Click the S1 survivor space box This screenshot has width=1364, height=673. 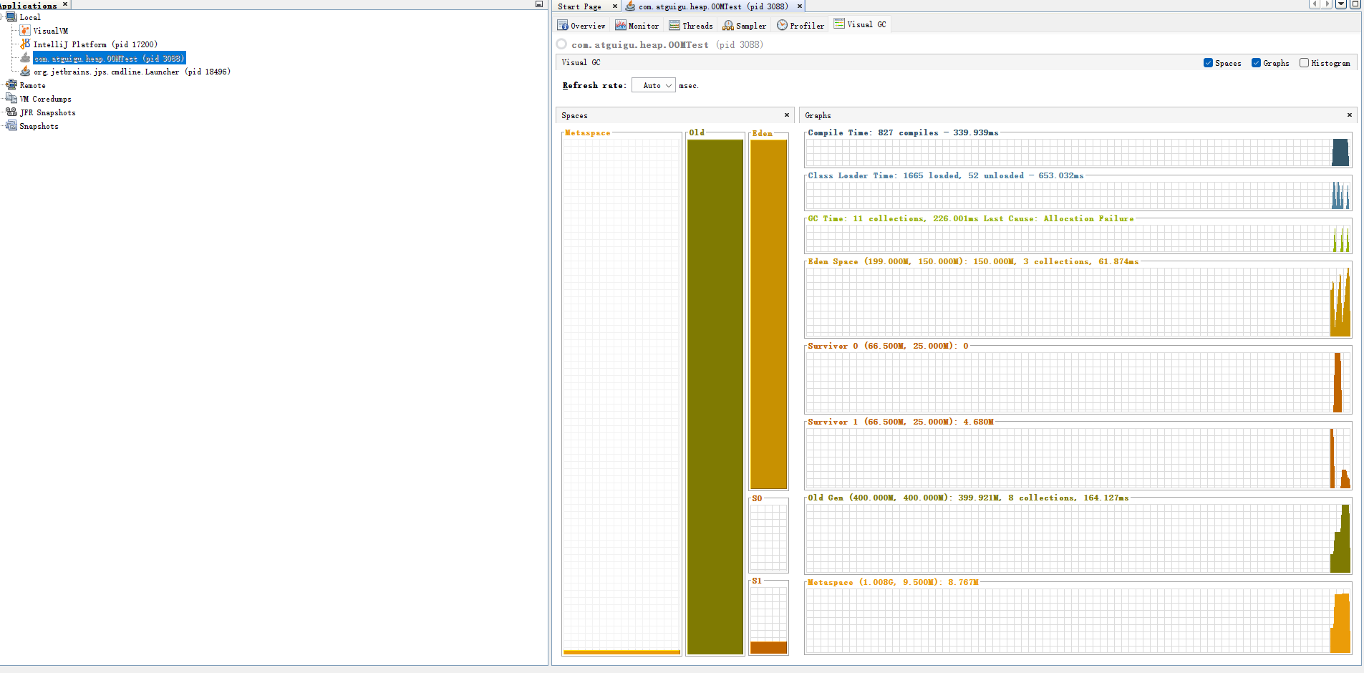(x=768, y=620)
